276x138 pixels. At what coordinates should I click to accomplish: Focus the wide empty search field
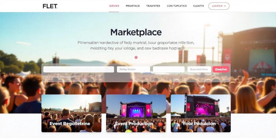coord(79,69)
